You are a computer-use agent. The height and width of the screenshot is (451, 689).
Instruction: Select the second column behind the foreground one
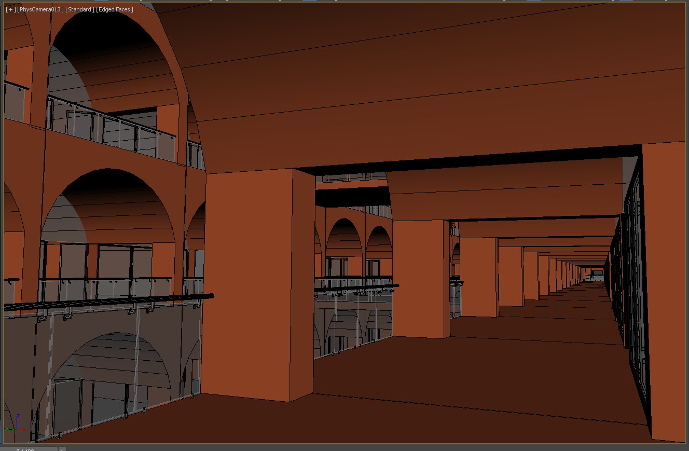419,278
